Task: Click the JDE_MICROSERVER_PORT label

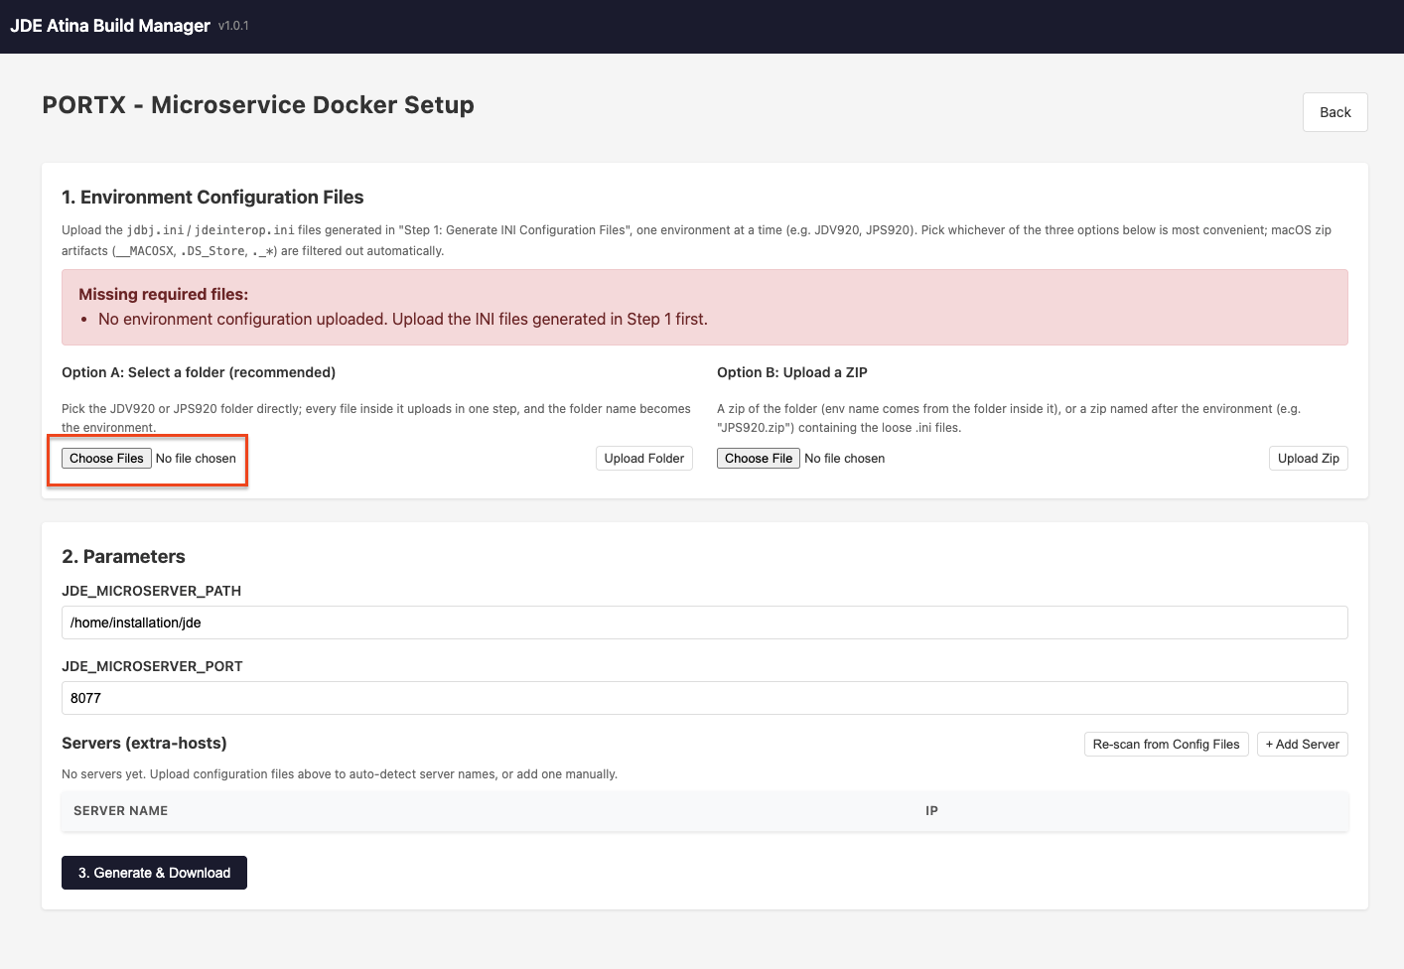Action: pos(152,666)
